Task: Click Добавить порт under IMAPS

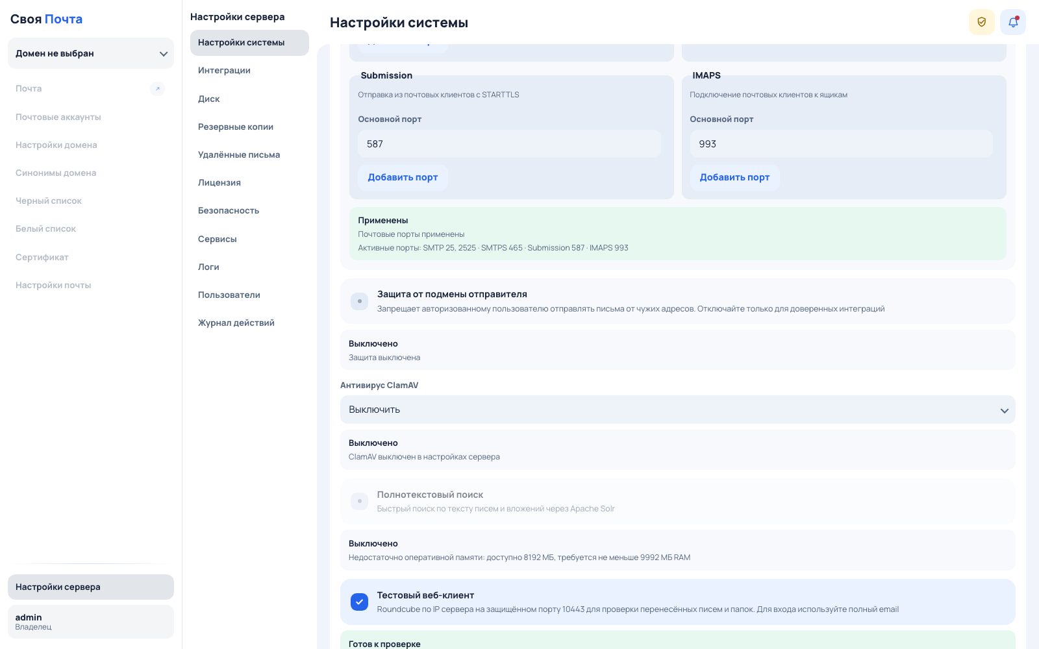Action: click(x=734, y=177)
